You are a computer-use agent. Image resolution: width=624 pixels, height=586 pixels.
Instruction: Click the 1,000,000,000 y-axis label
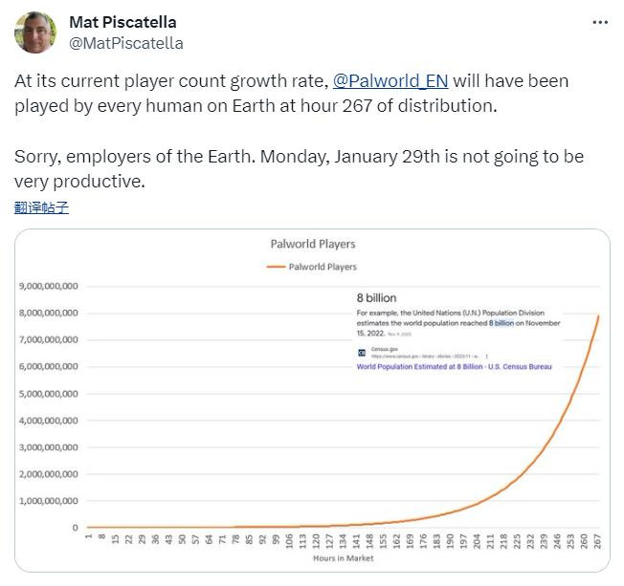[x=49, y=501]
